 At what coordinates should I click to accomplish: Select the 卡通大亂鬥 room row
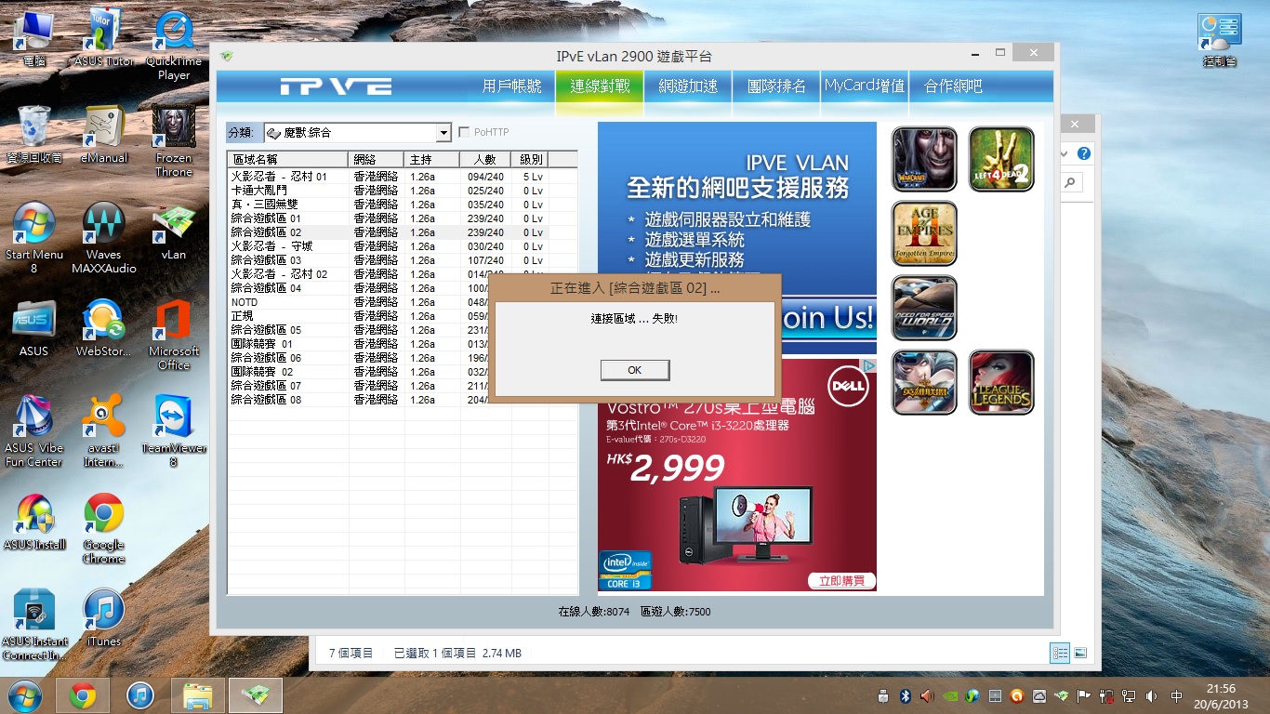(x=402, y=191)
